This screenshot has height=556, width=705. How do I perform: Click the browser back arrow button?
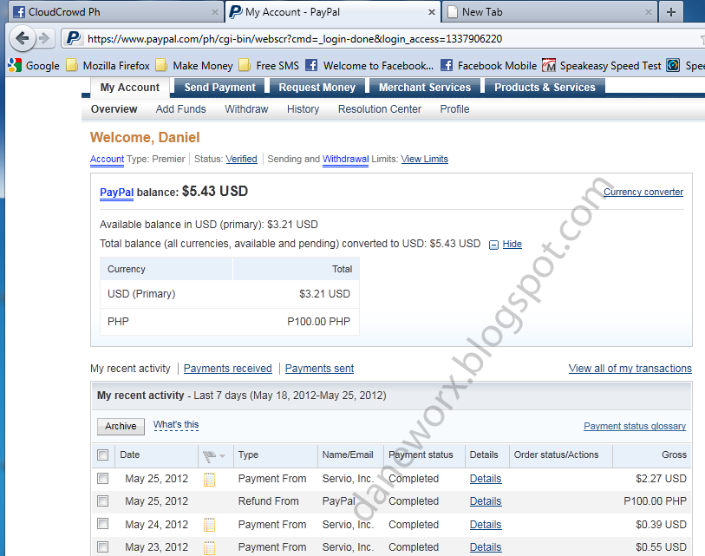[x=22, y=39]
